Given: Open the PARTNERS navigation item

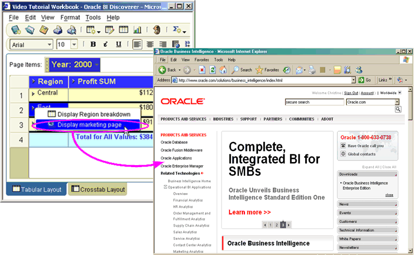Looking at the screenshot, I should pyautogui.click(x=273, y=119).
